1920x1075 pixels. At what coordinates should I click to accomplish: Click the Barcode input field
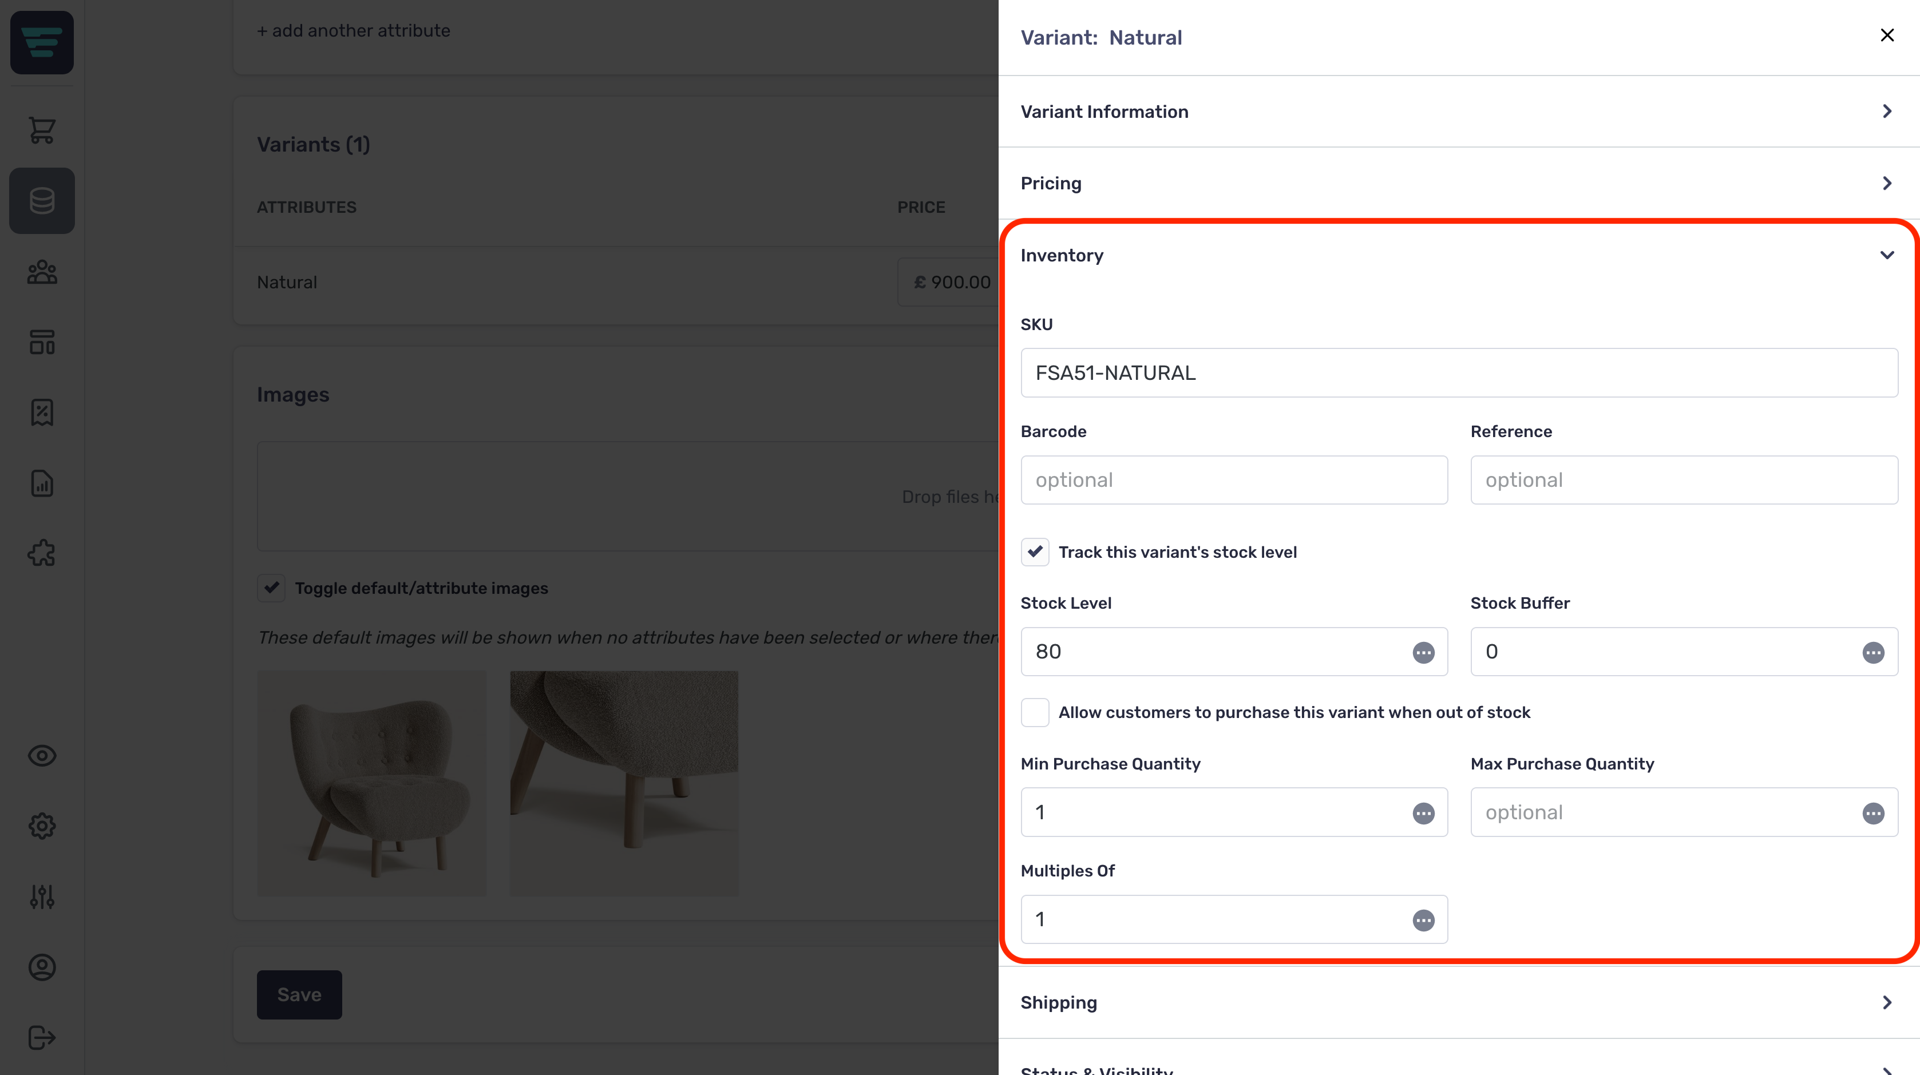[1234, 480]
